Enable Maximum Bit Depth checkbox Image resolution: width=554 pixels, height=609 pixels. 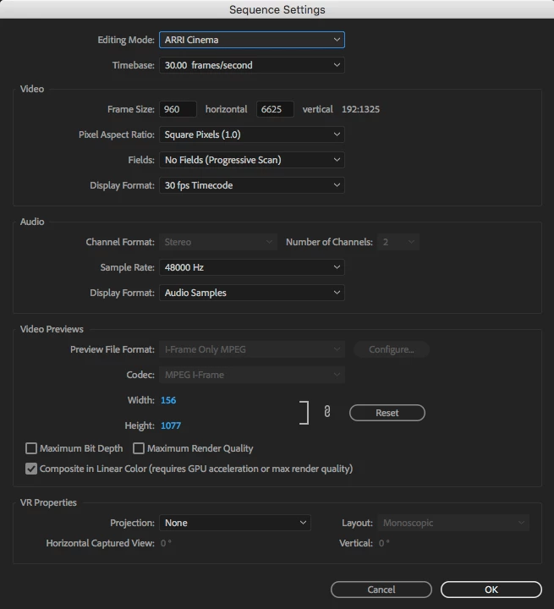31,448
